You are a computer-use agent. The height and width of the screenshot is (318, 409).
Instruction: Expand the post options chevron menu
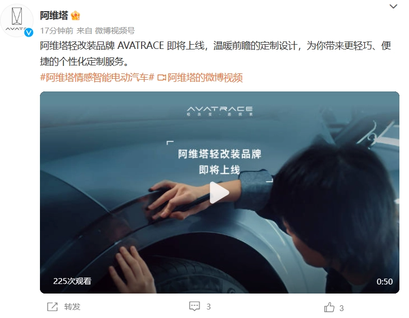click(x=393, y=6)
